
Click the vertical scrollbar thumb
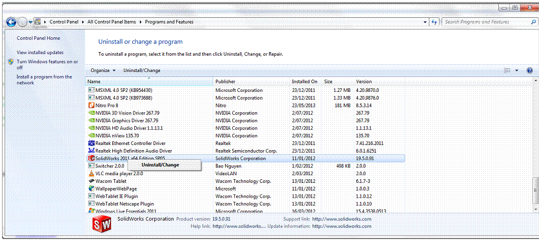(536, 190)
